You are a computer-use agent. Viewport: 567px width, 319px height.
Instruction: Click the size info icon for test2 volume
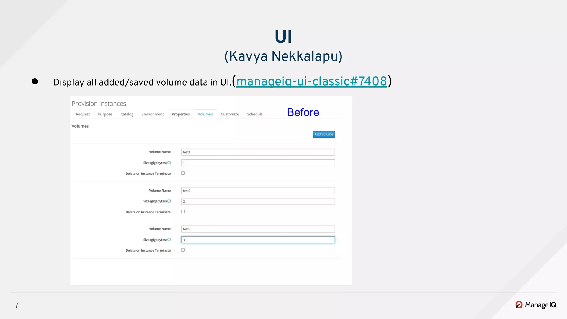169,201
